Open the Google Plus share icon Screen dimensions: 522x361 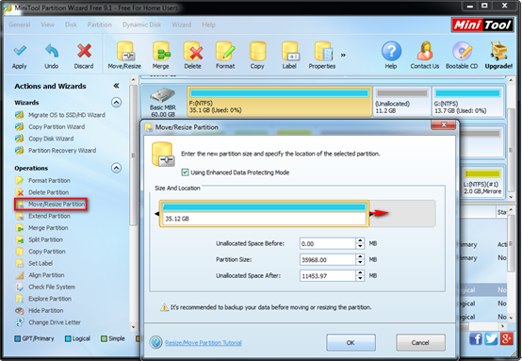click(506, 339)
